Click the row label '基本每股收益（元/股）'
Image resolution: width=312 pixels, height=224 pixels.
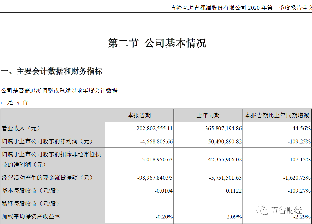click(31, 191)
